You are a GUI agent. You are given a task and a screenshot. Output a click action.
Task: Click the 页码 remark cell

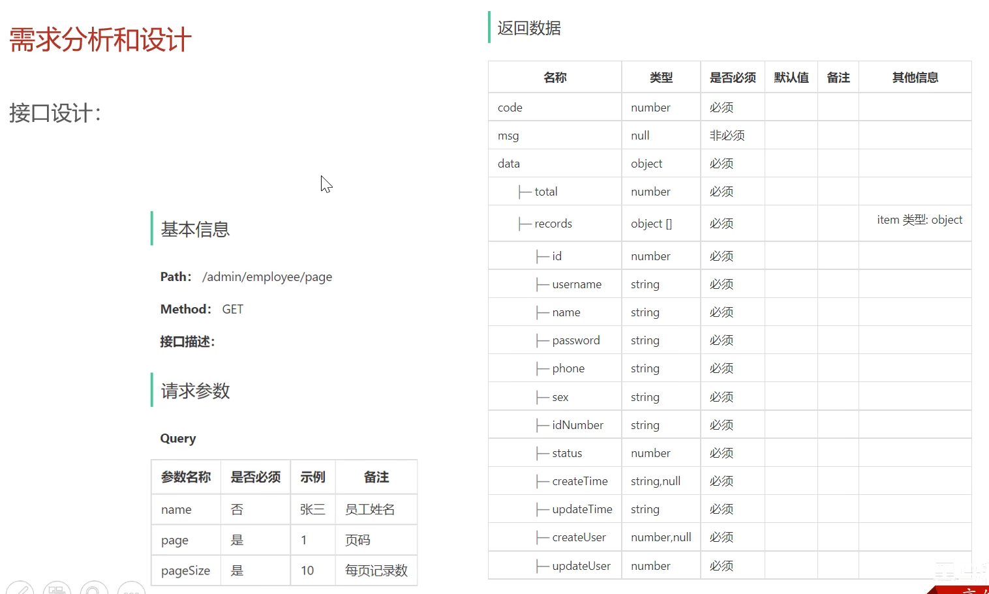pyautogui.click(x=376, y=540)
